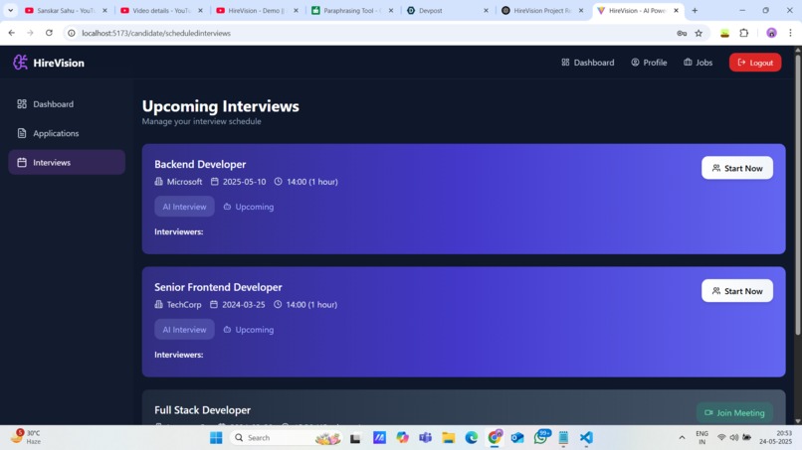Click the address bar URL
The image size is (802, 450).
[x=156, y=33]
